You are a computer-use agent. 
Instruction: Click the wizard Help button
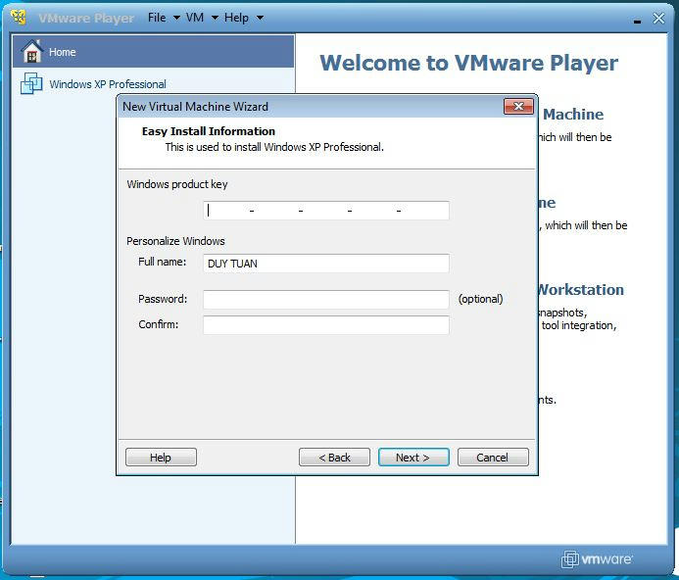coord(161,458)
